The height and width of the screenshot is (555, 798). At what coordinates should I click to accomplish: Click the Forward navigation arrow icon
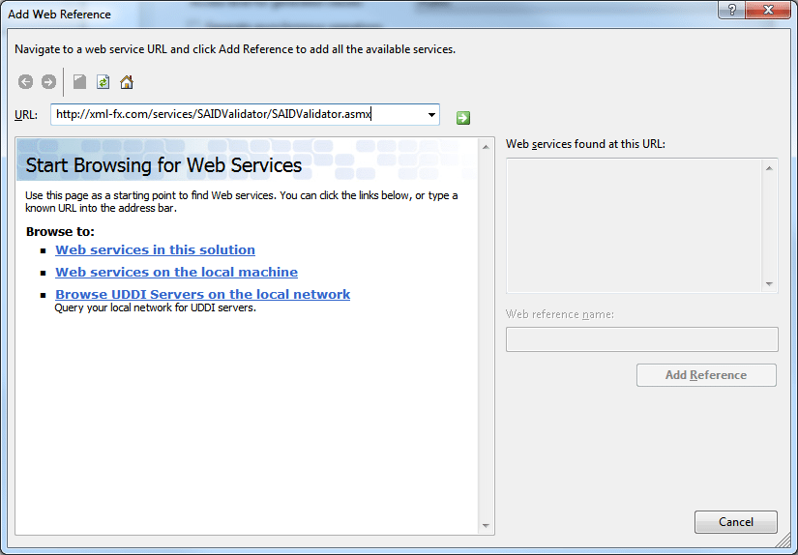coord(49,82)
